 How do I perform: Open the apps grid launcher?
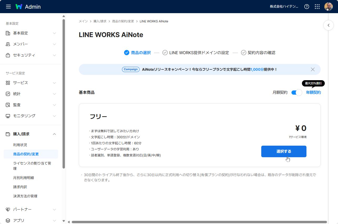(x=317, y=7)
